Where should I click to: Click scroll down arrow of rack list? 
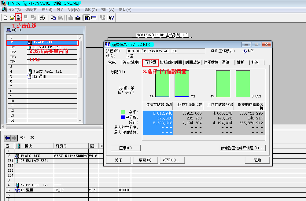coord(80,121)
